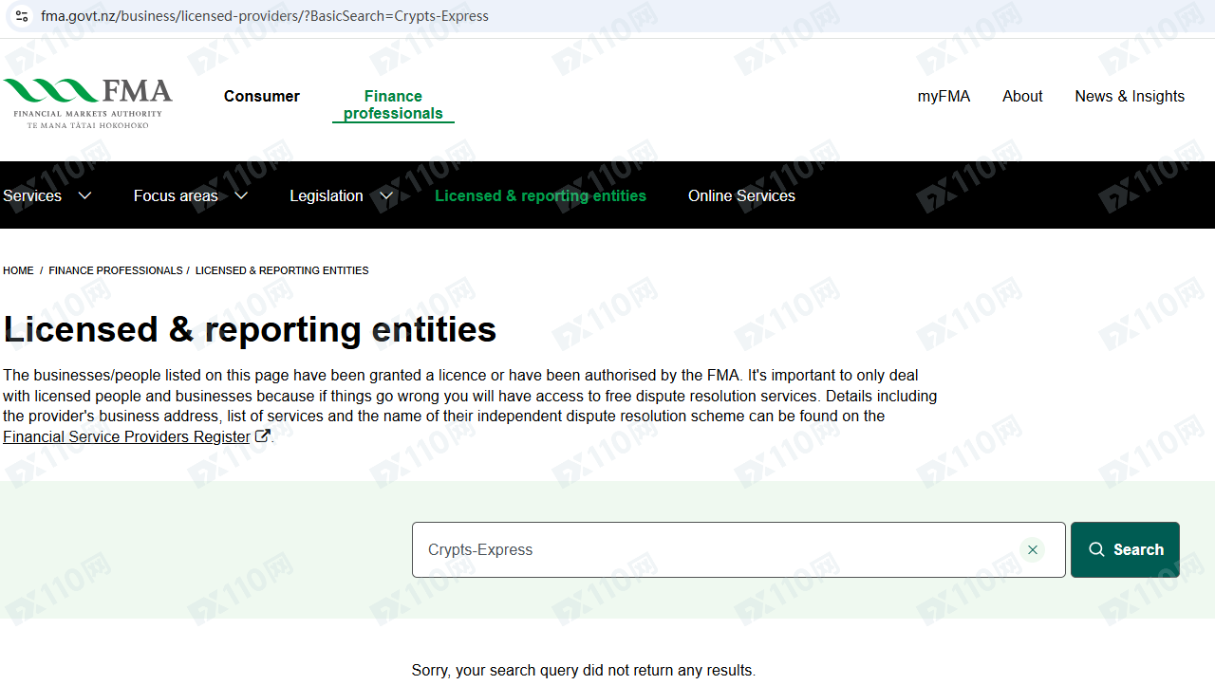
Task: Click into the Crypts-Express search field
Action: (712, 550)
